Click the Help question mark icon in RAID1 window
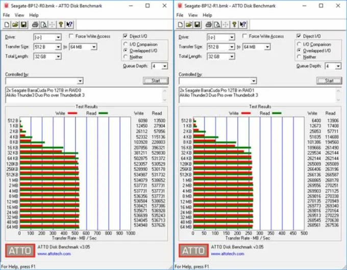 point(234,24)
